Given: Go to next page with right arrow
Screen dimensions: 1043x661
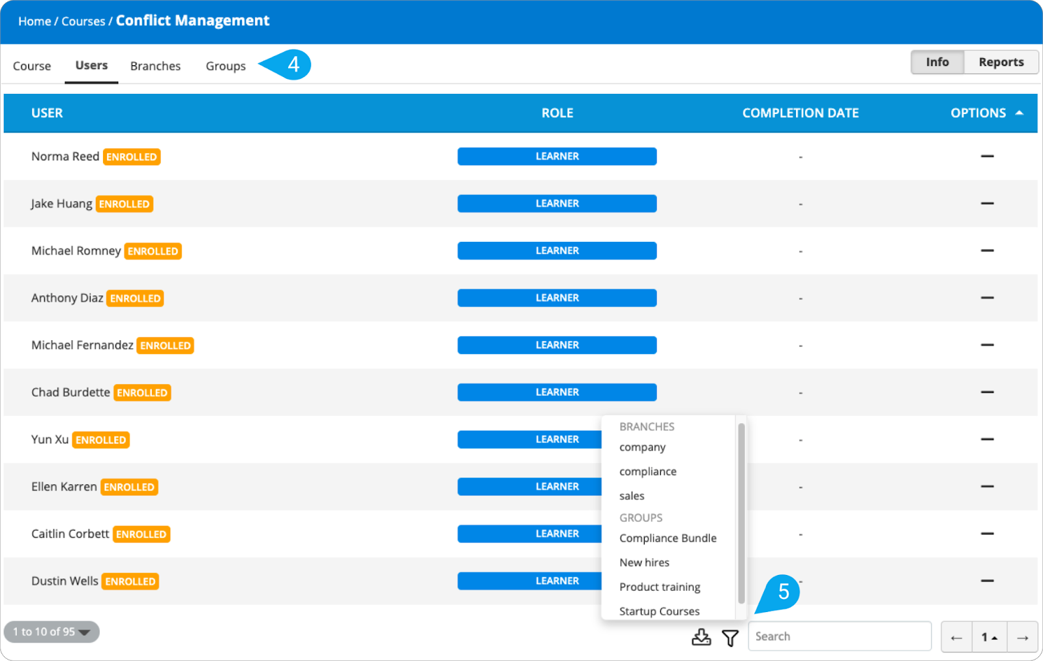Looking at the screenshot, I should [x=1022, y=638].
